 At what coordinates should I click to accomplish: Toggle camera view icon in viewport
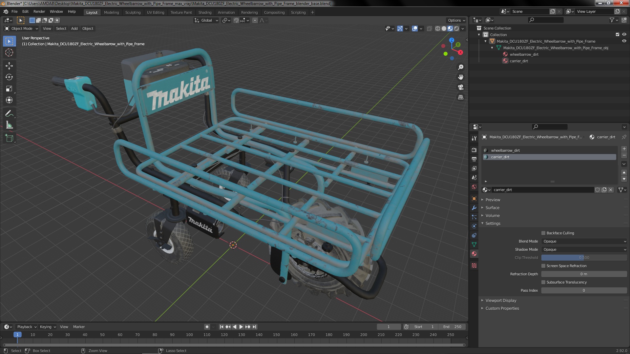[x=461, y=87]
